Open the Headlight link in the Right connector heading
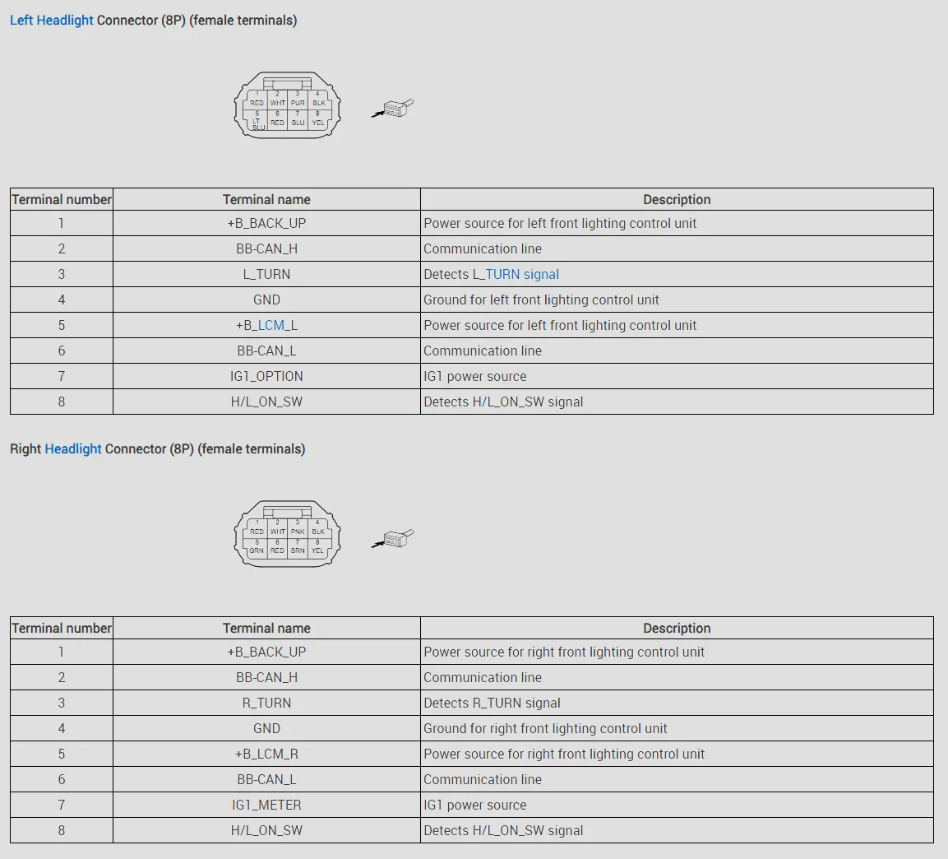948x859 pixels. pyautogui.click(x=73, y=449)
